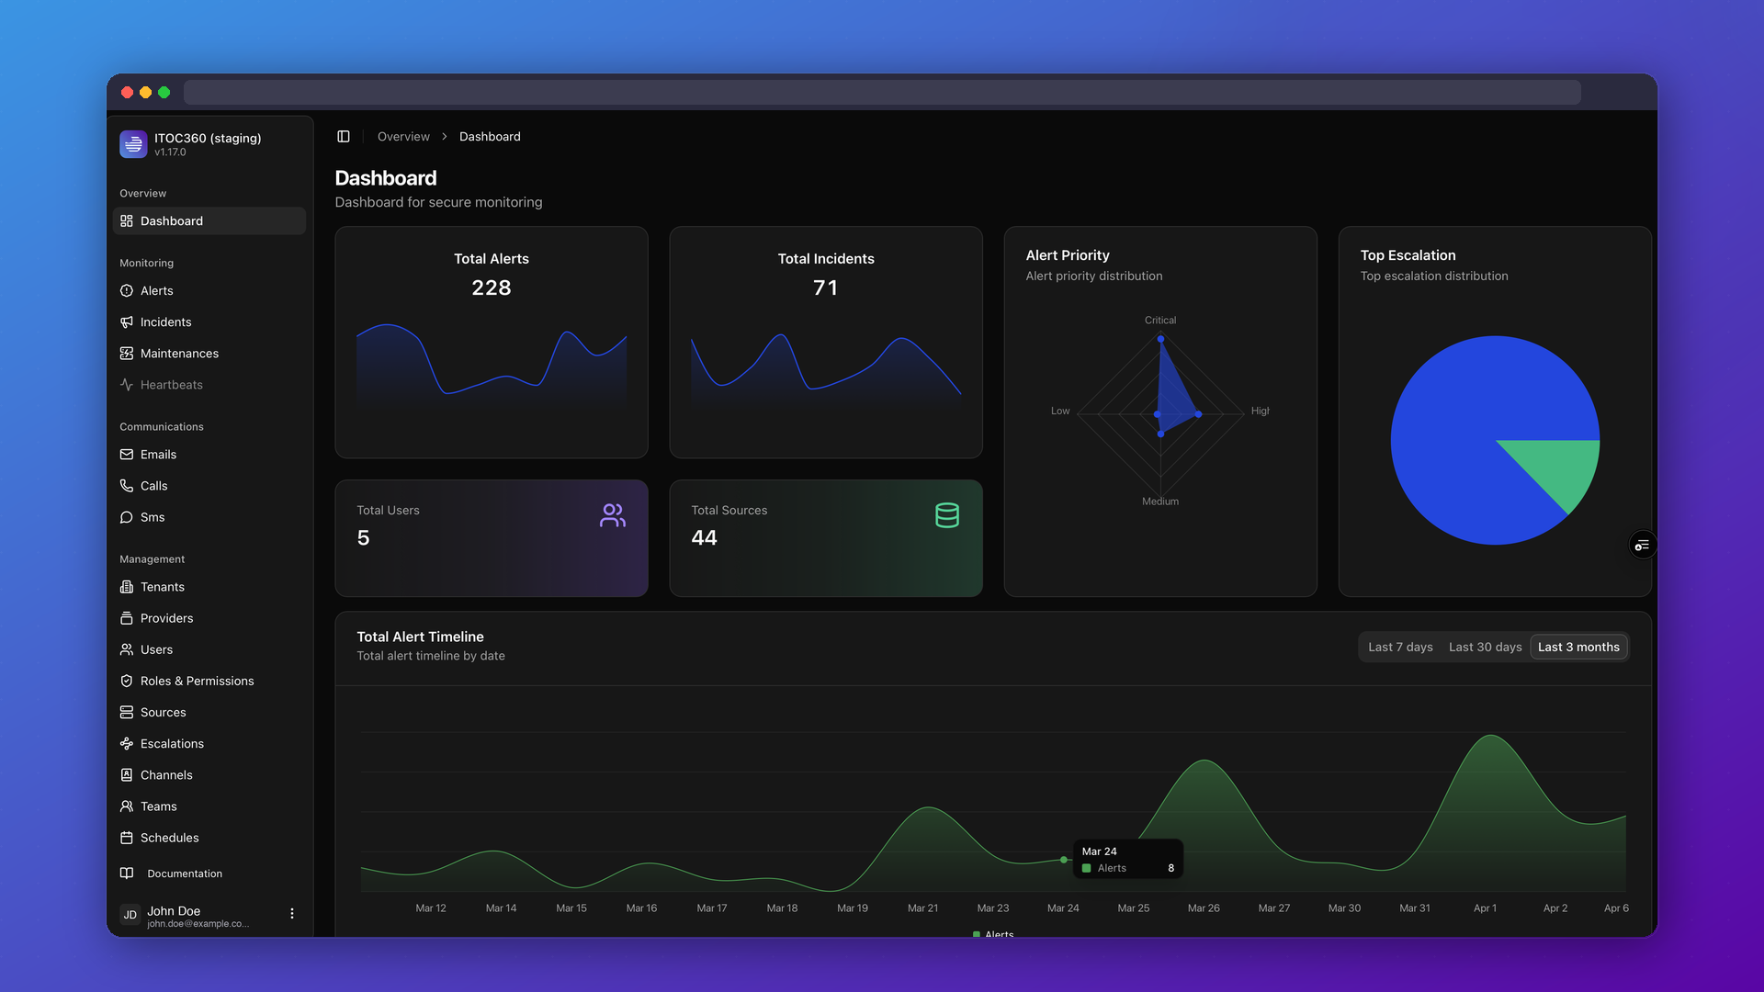Select the Last 7 days range
Screen dimensions: 1764x992
point(1400,648)
